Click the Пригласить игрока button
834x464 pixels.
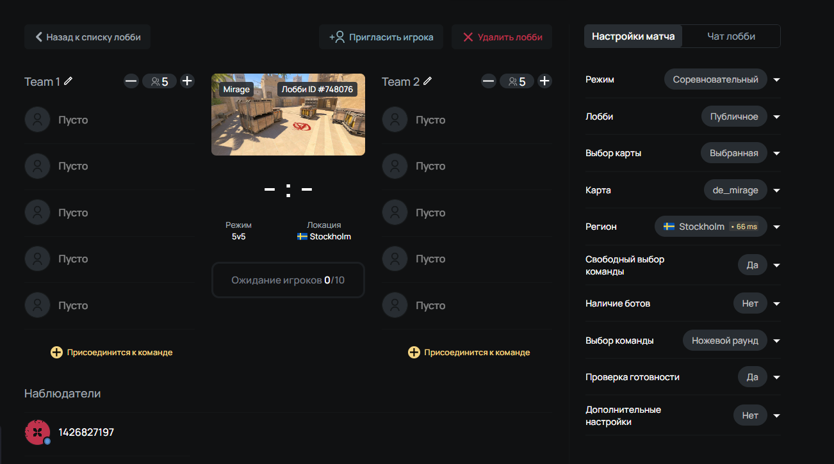pos(381,37)
